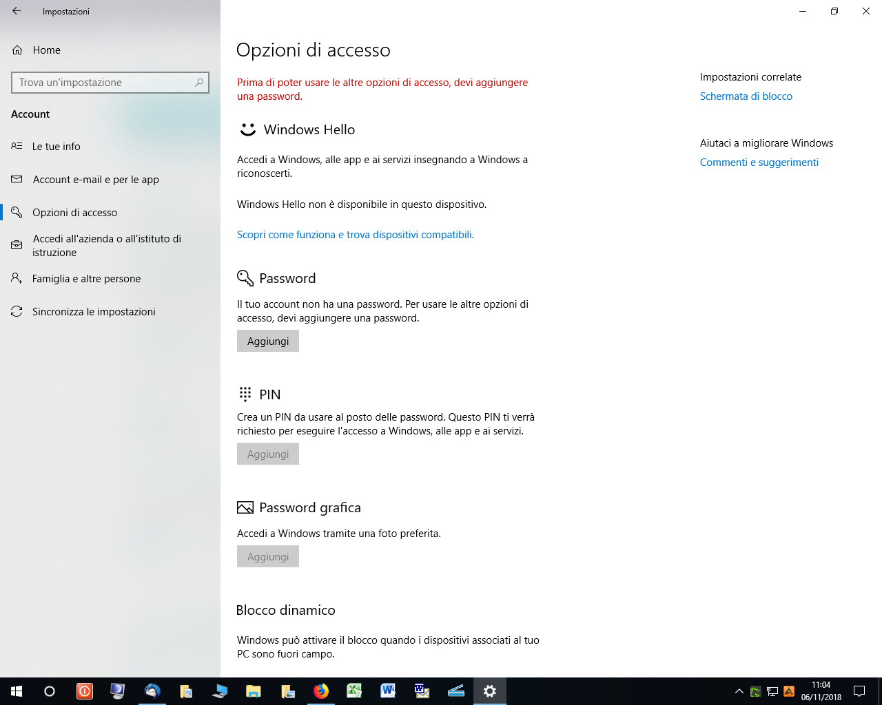Open 'Scopri come funziona' link
Screen dimensions: 882x705
(x=356, y=235)
